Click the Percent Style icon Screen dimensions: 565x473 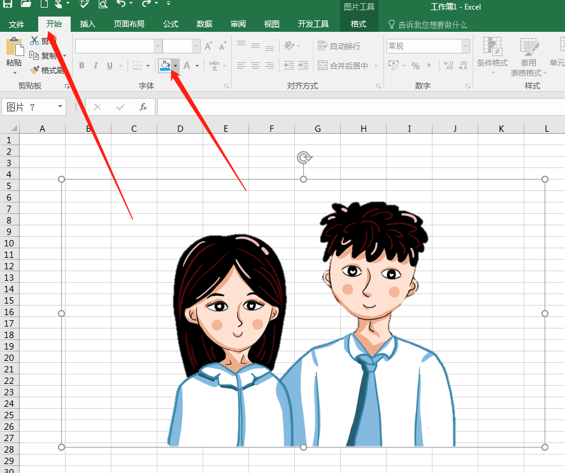click(415, 66)
